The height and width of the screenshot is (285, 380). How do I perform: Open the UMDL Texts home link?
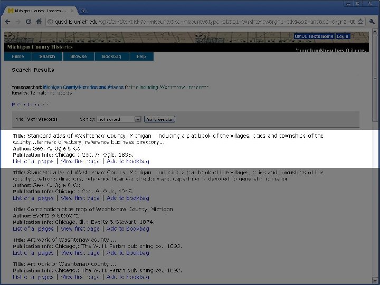(x=314, y=36)
